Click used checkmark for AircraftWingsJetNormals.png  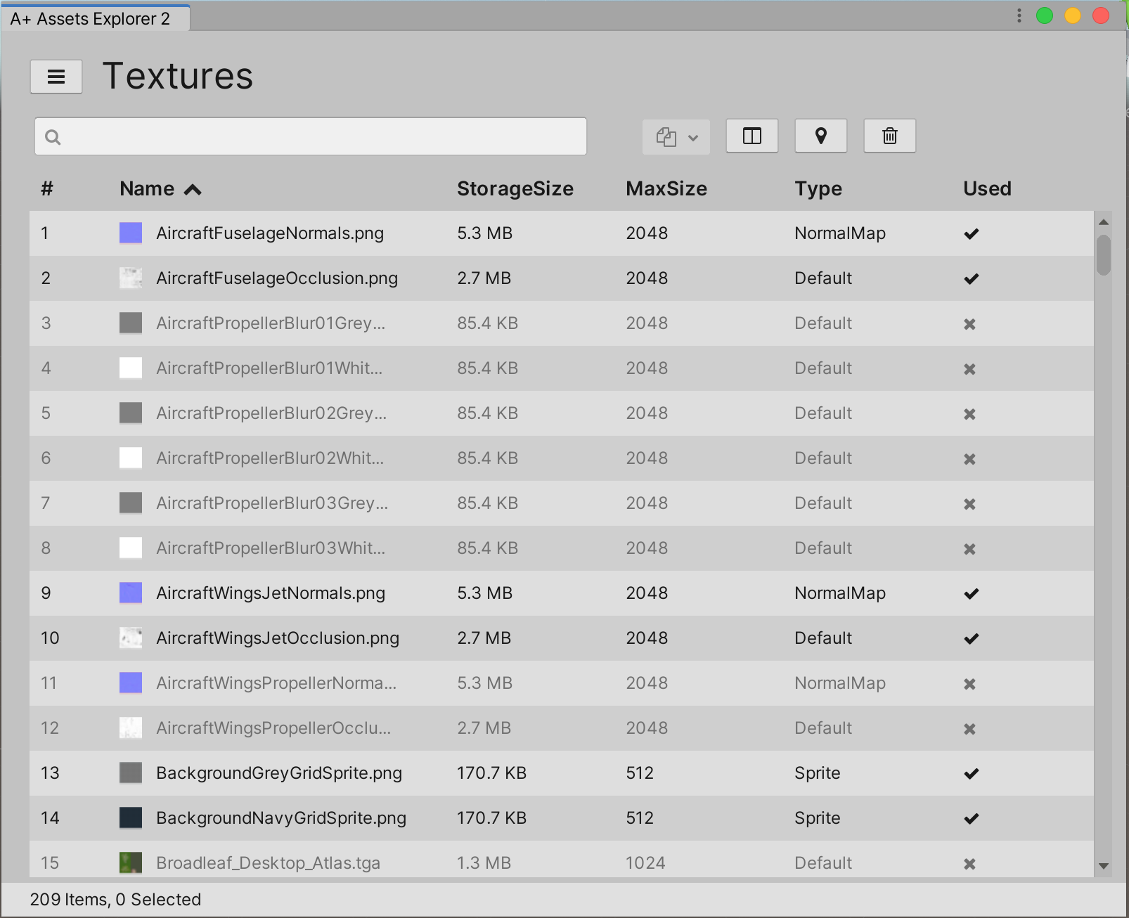972,594
